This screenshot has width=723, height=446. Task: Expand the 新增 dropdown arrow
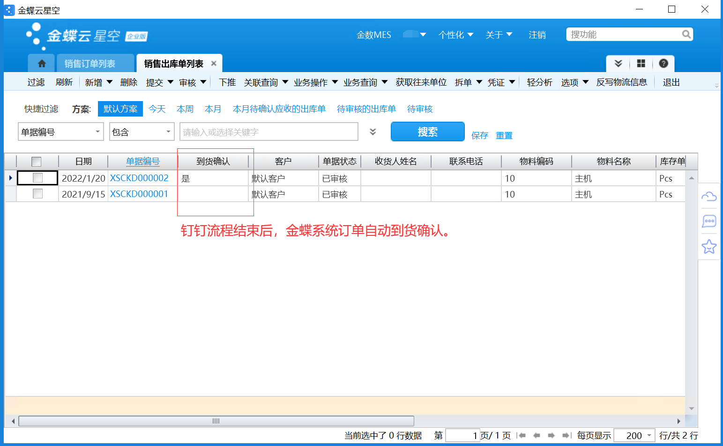pyautogui.click(x=110, y=82)
